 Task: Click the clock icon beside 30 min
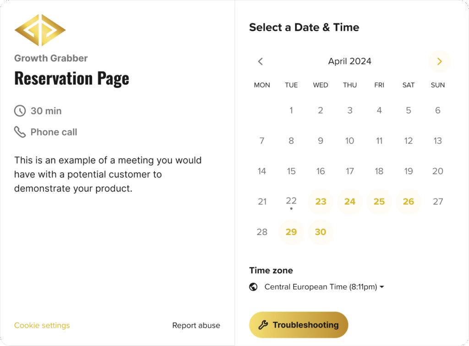point(20,111)
